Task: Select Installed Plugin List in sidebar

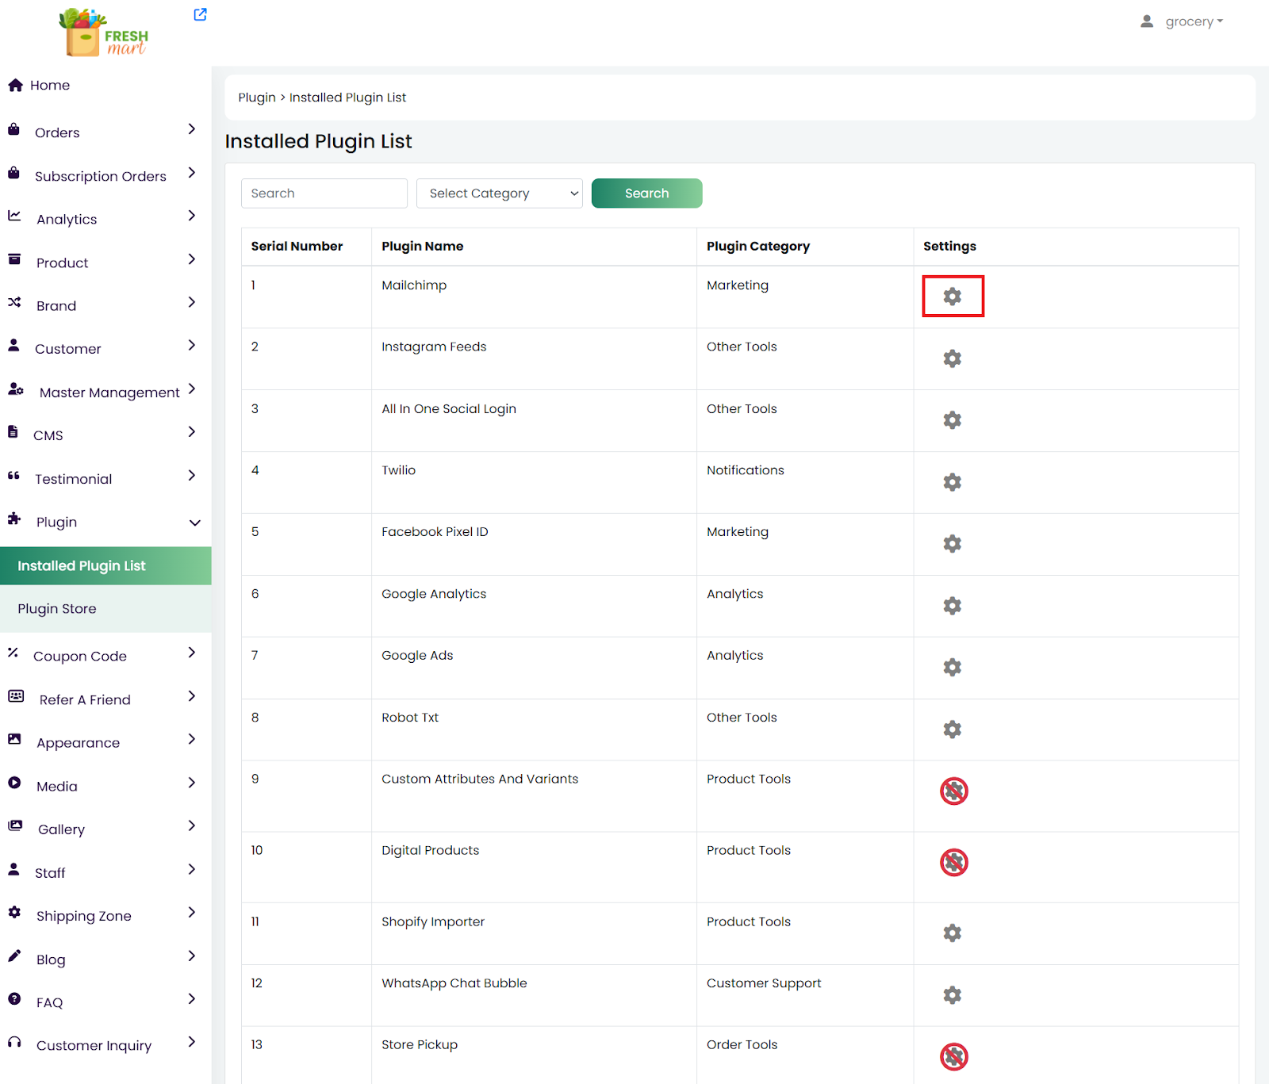Action: tap(82, 566)
